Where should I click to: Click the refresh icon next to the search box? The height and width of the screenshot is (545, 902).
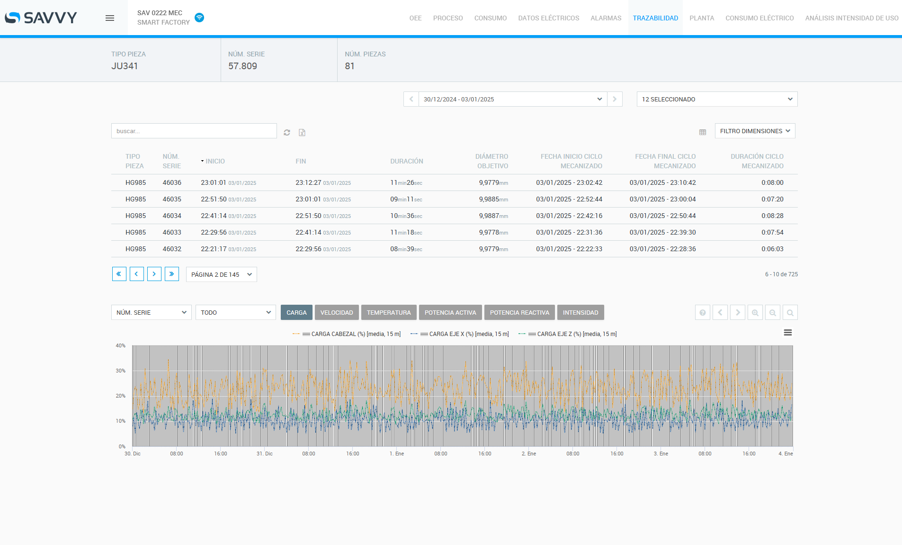287,133
